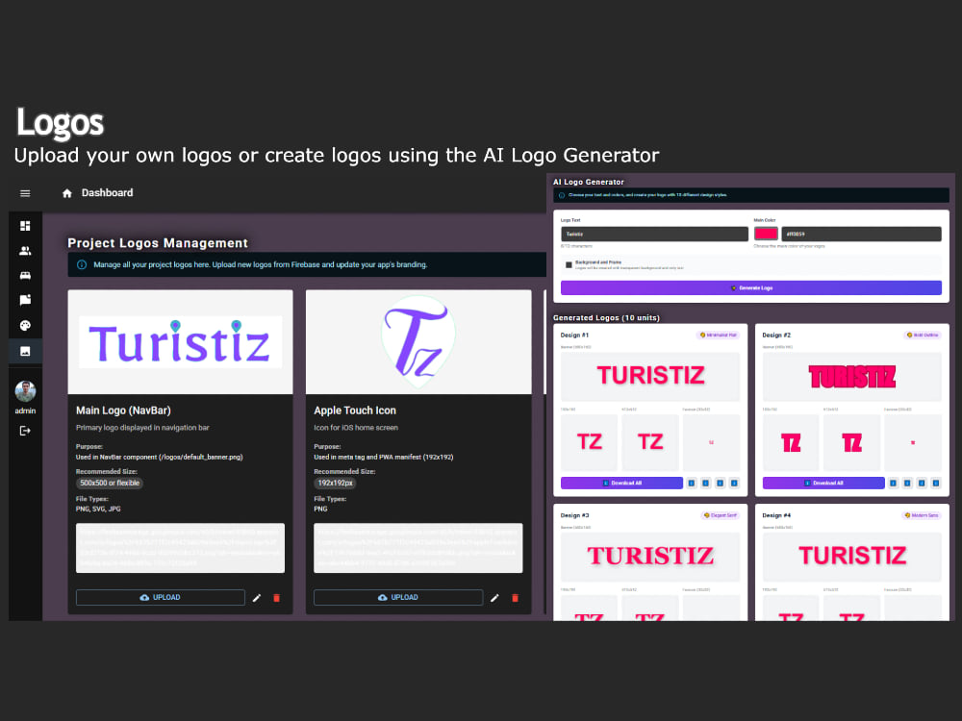The width and height of the screenshot is (962, 721).
Task: Edit Main Logo with pencil icon
Action: 257,598
